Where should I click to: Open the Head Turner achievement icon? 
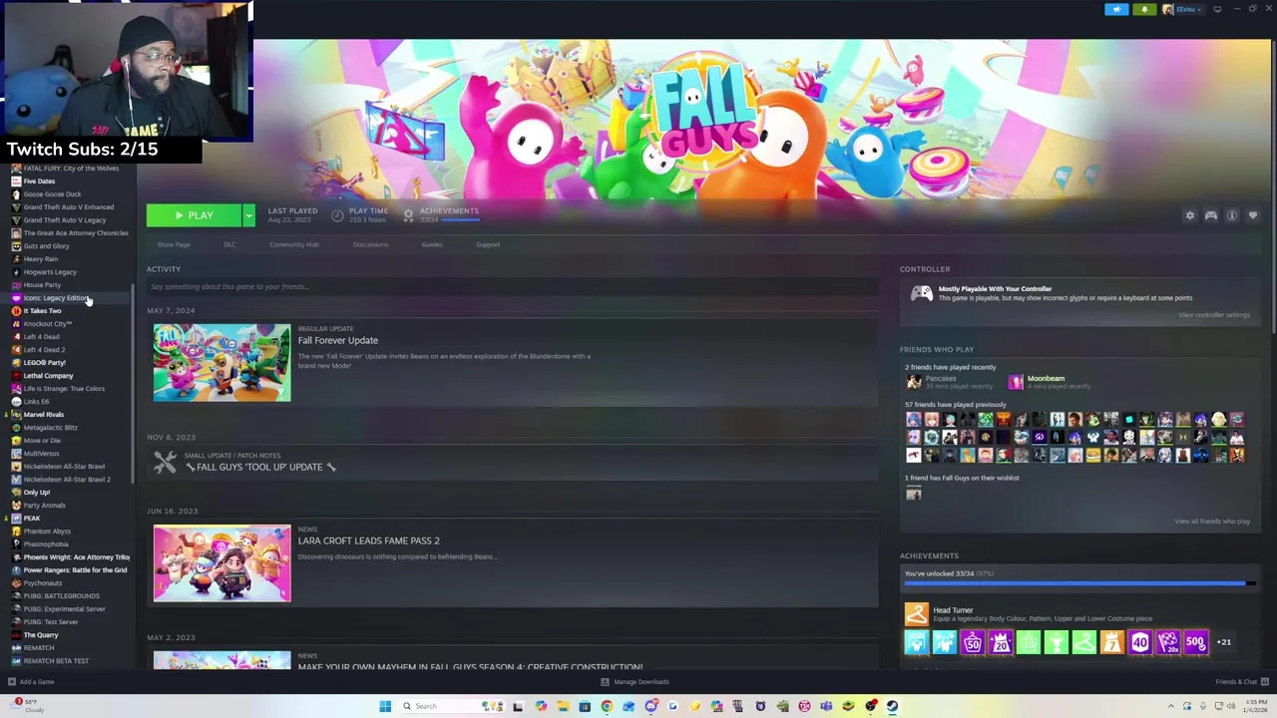tap(916, 614)
